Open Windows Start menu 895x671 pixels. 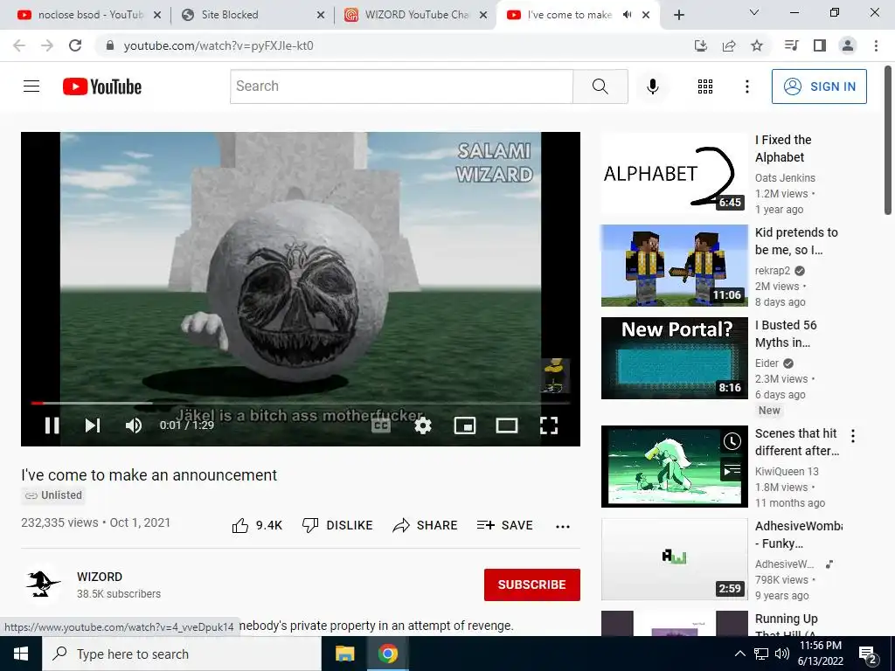[21, 654]
